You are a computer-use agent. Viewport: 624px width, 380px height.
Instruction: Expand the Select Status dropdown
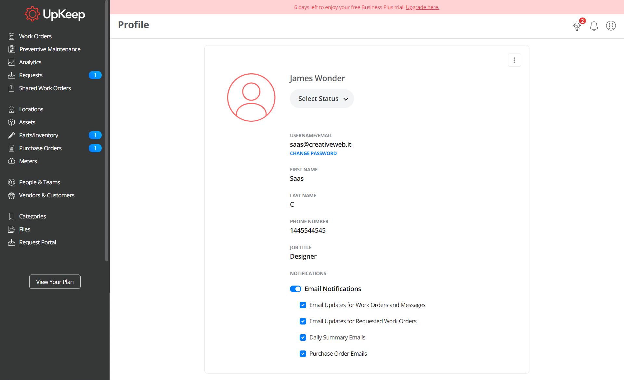[321, 98]
